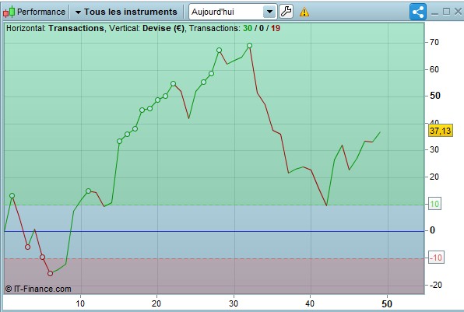Click the IT-Finance.com copyright text

38,289
